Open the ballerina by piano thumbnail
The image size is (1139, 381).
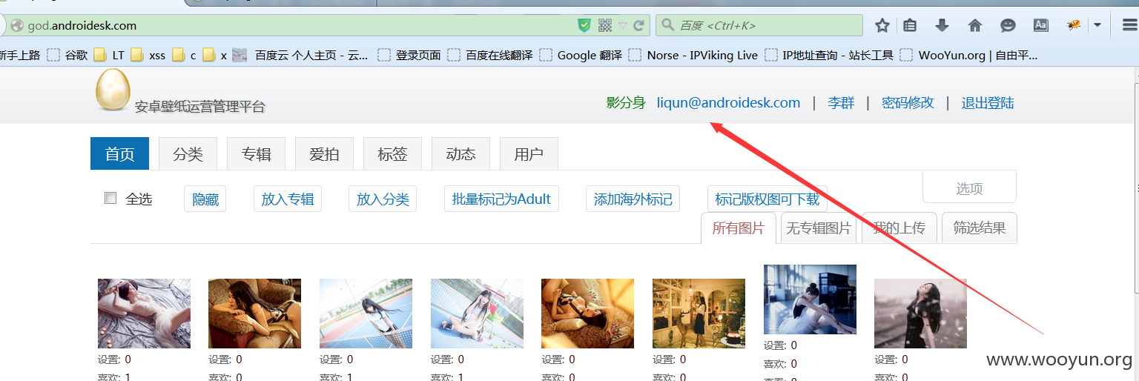click(810, 299)
